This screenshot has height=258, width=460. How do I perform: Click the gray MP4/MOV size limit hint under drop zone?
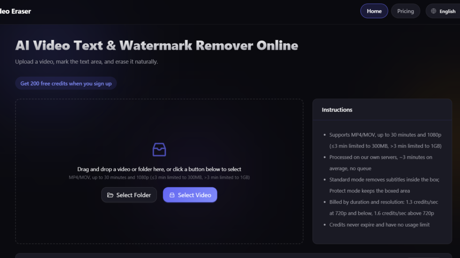pos(159,177)
